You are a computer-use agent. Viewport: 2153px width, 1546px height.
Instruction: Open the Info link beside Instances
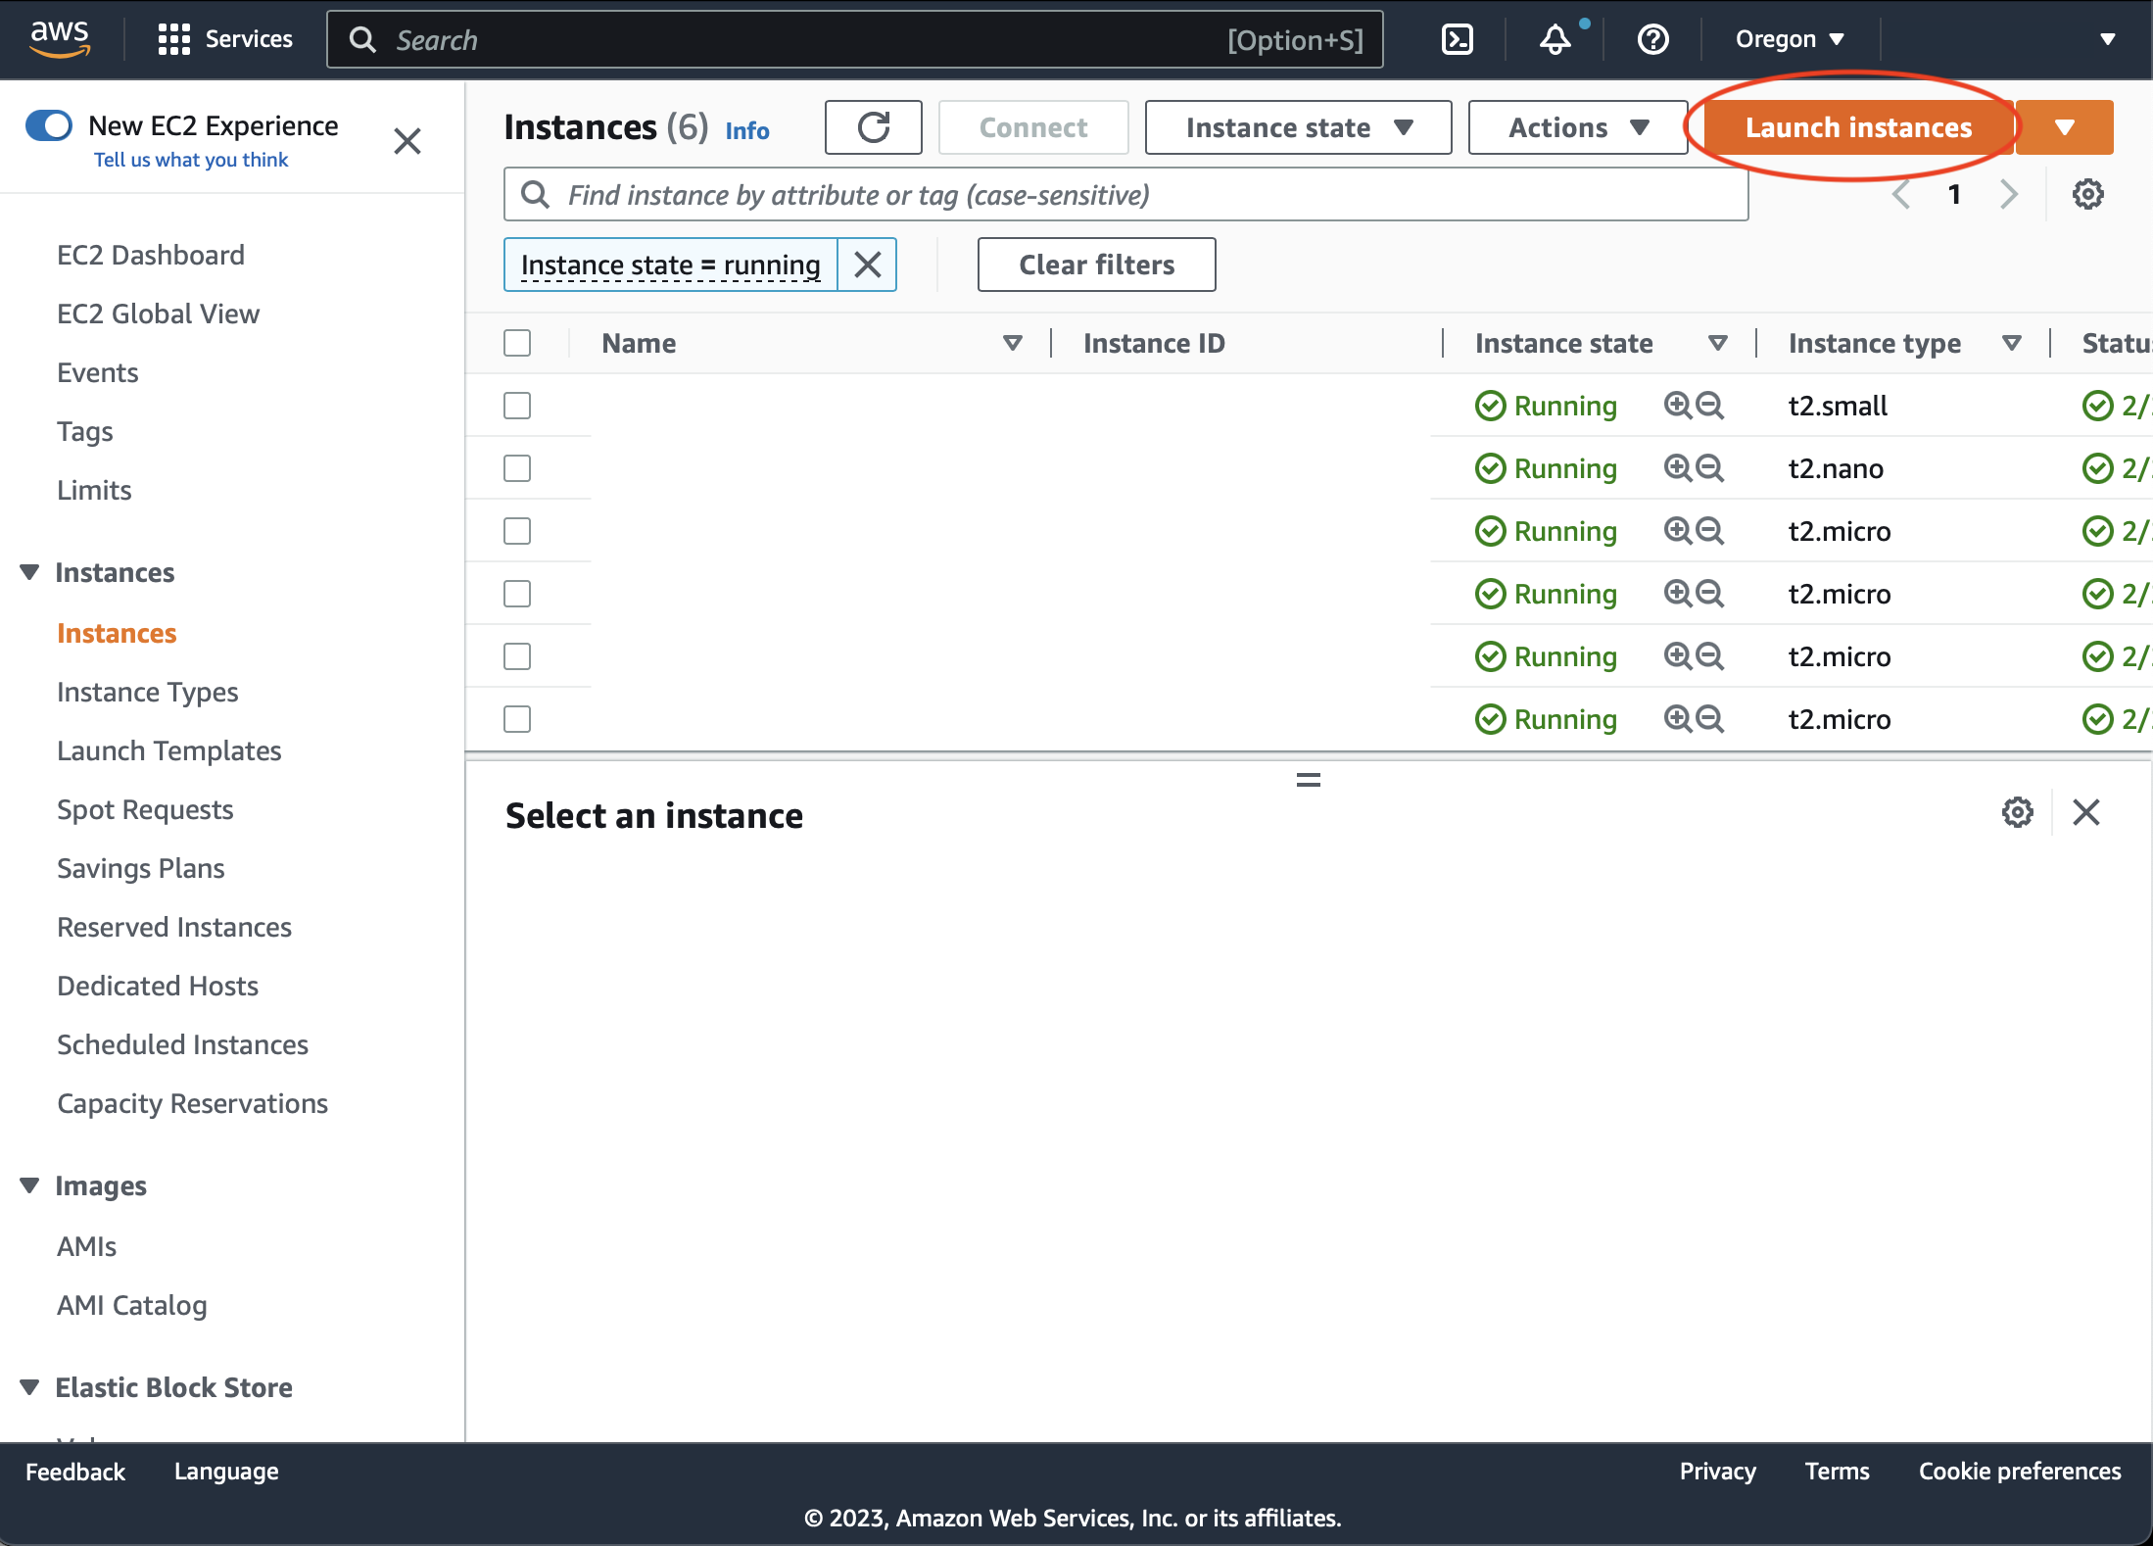(747, 130)
